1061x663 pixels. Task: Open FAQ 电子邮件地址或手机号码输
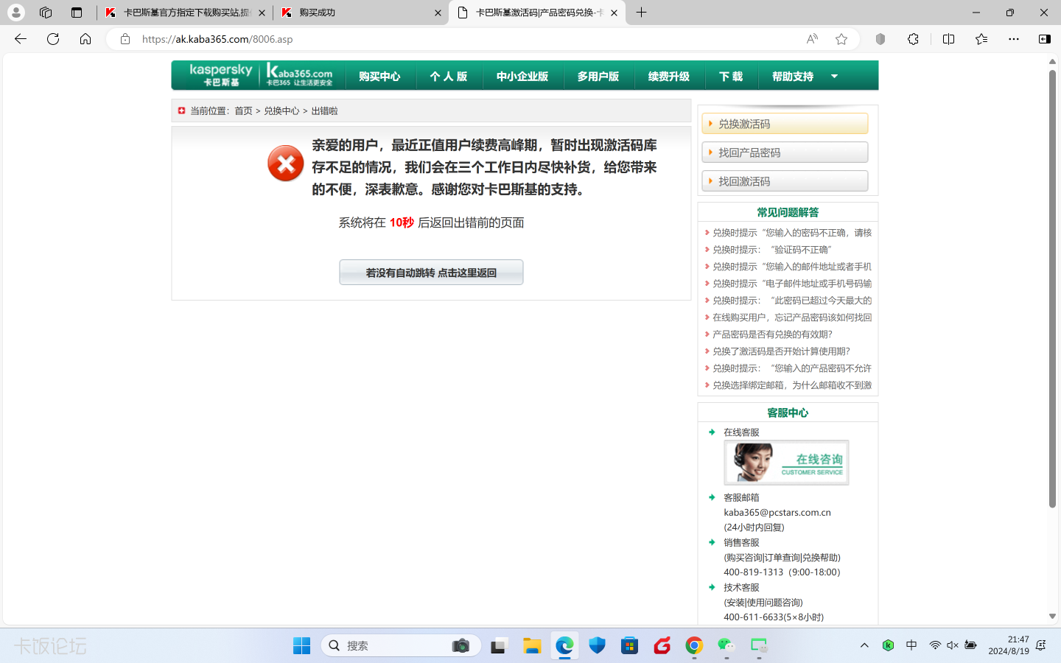point(792,284)
